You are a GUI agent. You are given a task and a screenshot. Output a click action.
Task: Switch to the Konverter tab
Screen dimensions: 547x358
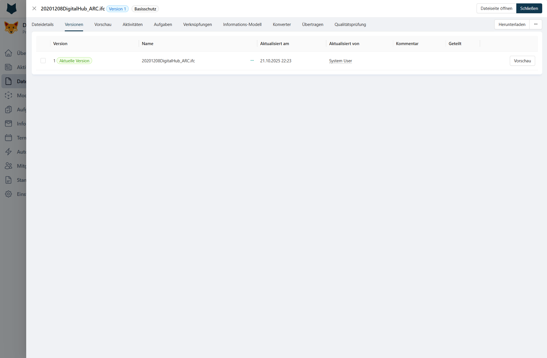(x=282, y=25)
